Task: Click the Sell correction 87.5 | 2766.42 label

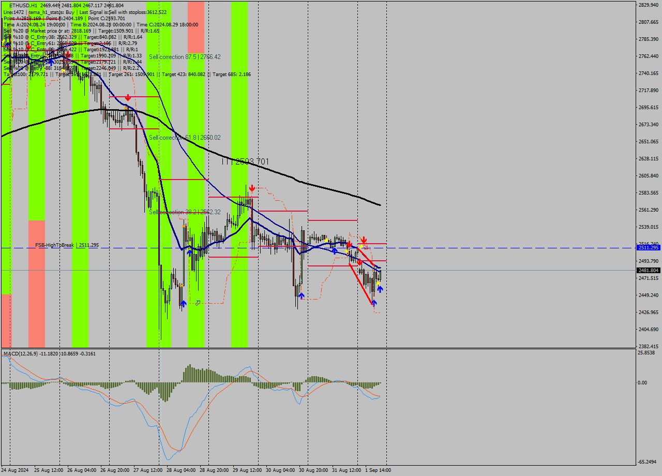Action: (x=184, y=57)
